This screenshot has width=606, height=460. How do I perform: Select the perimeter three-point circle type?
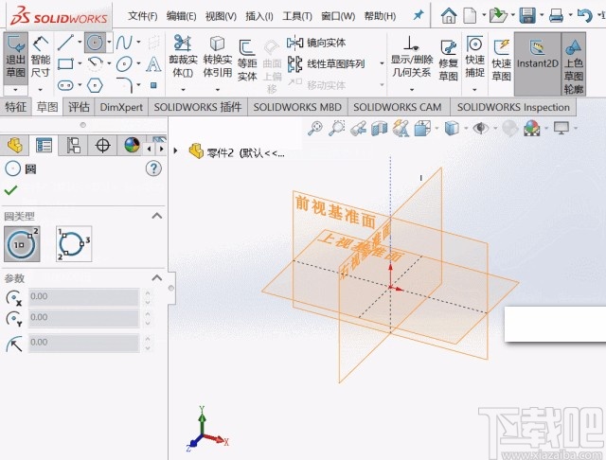[74, 243]
